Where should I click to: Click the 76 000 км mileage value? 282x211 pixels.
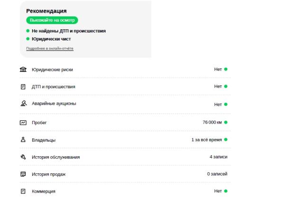pos(212,122)
